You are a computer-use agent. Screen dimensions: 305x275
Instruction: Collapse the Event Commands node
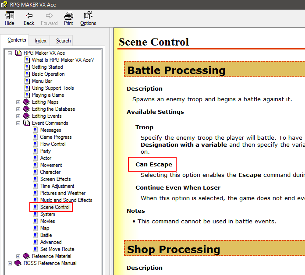point(18,123)
